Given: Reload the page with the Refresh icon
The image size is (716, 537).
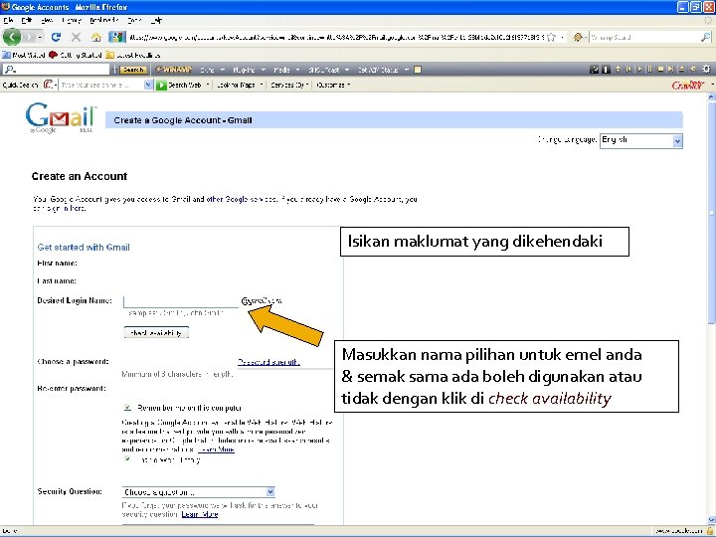Looking at the screenshot, I should point(56,37).
